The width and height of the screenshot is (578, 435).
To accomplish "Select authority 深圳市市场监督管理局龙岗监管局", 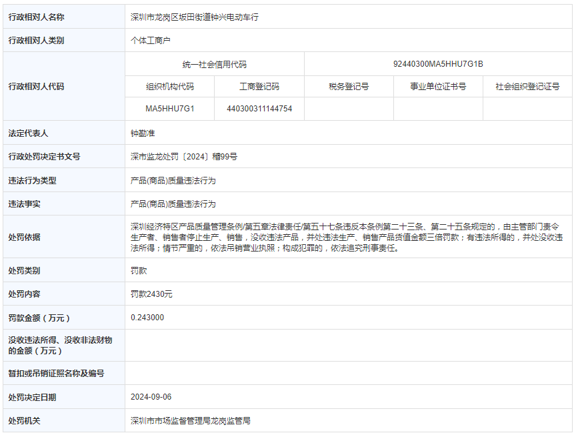I will (191, 420).
